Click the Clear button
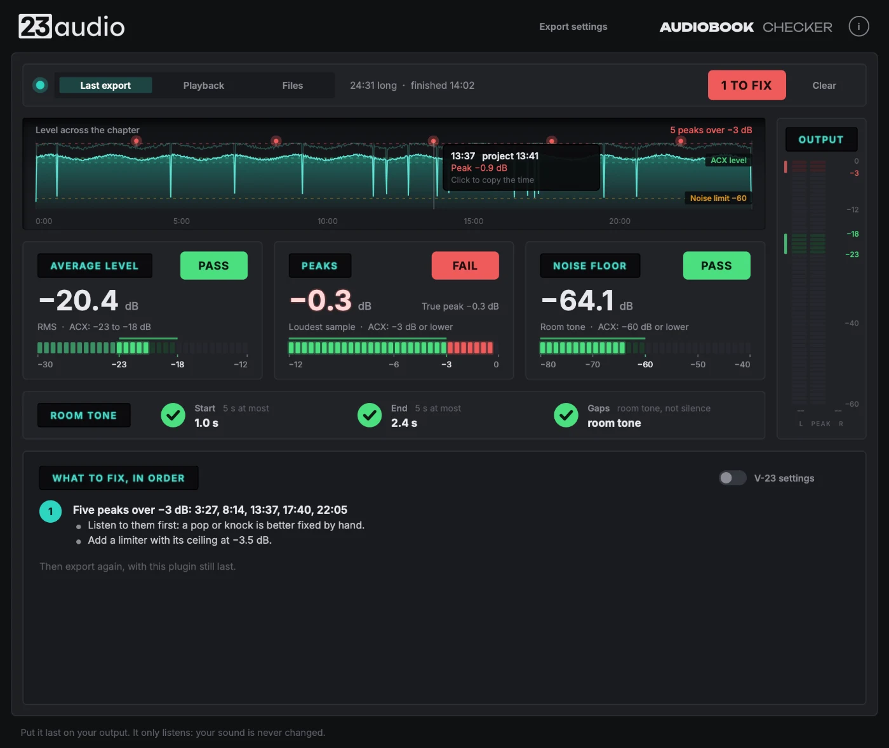 pyautogui.click(x=824, y=85)
